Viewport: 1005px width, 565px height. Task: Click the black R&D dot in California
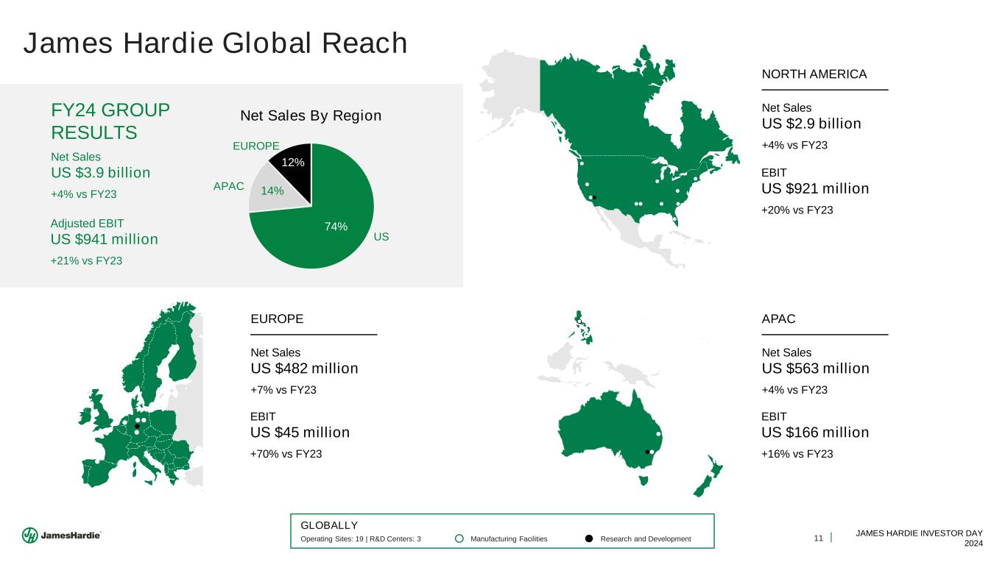pos(594,196)
